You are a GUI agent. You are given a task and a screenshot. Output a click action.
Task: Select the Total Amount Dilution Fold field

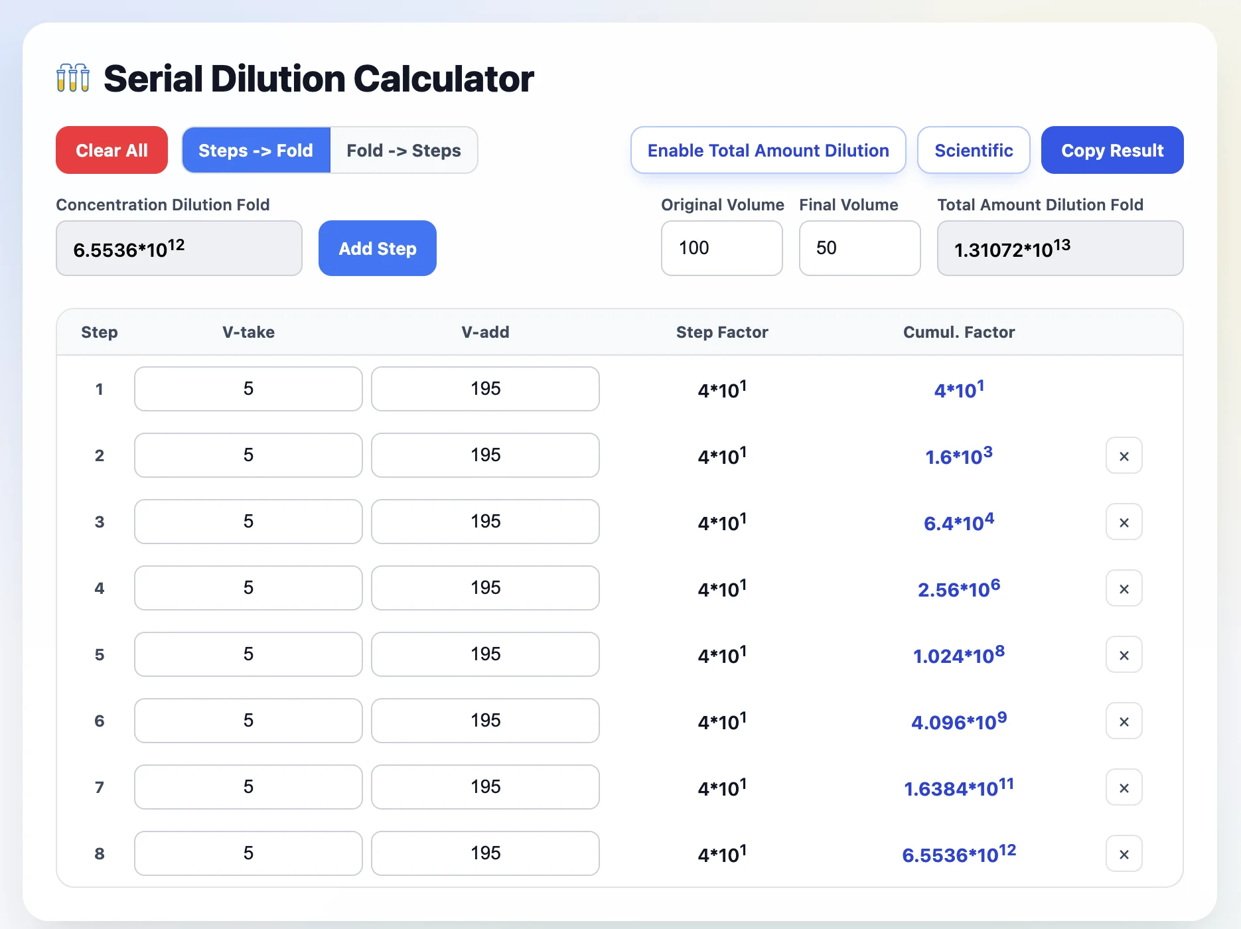click(1060, 248)
